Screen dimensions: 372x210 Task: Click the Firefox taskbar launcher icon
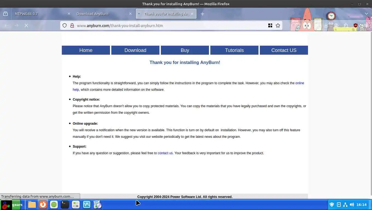(43, 205)
